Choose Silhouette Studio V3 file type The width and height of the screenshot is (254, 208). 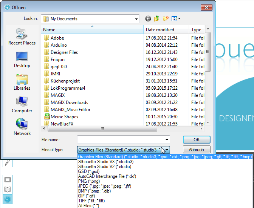point(106,162)
